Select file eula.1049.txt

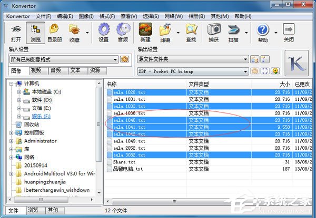(209, 141)
